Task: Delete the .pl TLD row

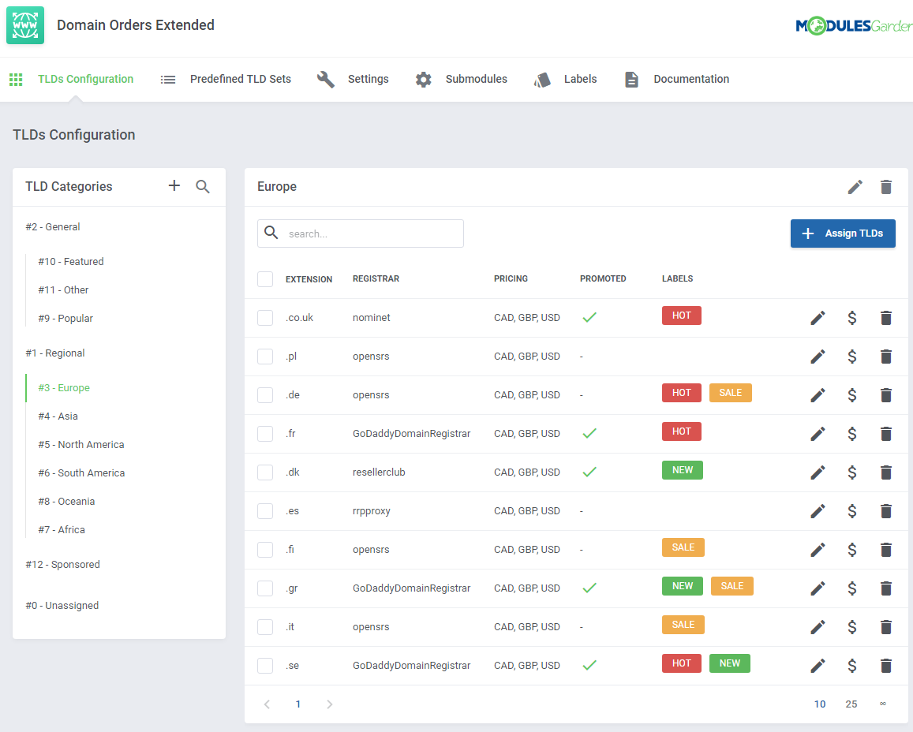Action: click(x=885, y=356)
